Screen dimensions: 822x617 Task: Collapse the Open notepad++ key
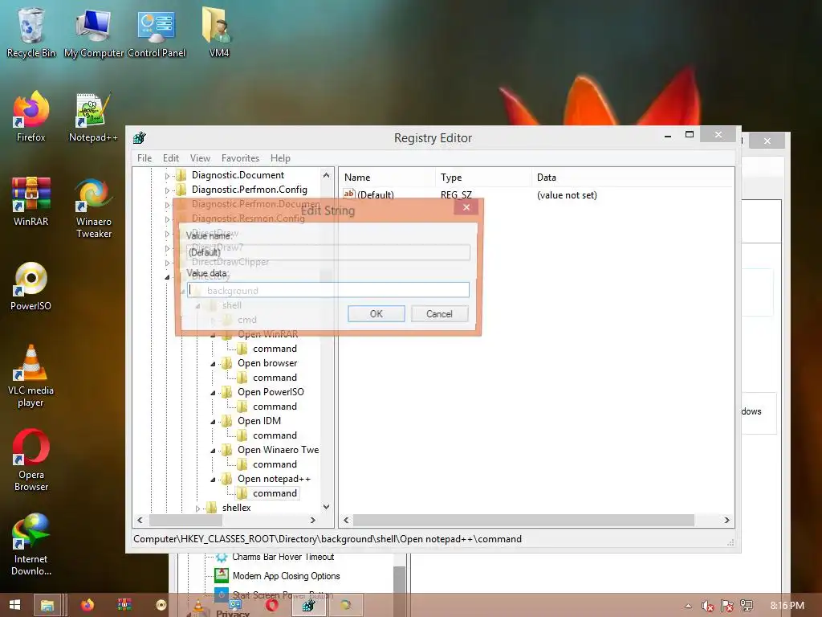point(213,479)
